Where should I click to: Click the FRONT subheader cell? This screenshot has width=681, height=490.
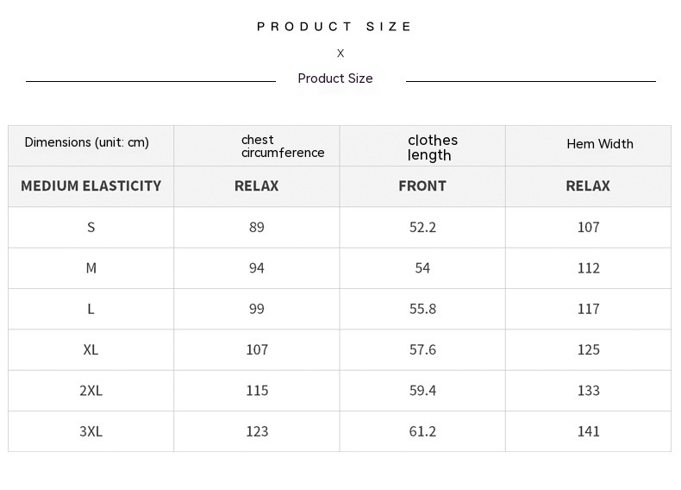click(422, 186)
